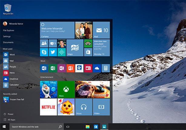Launch PowerPoint tile in Work group
The height and width of the screenshot is (130, 186).
coord(71,68)
